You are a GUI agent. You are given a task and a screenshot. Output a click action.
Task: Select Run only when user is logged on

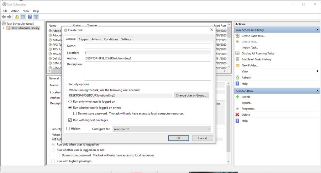pos(70,102)
